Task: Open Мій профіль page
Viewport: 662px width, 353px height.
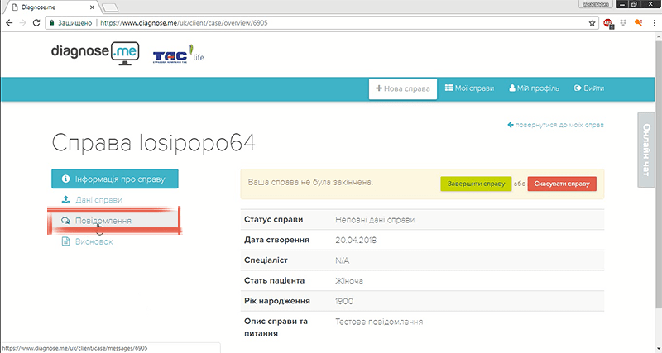Action: pyautogui.click(x=534, y=88)
